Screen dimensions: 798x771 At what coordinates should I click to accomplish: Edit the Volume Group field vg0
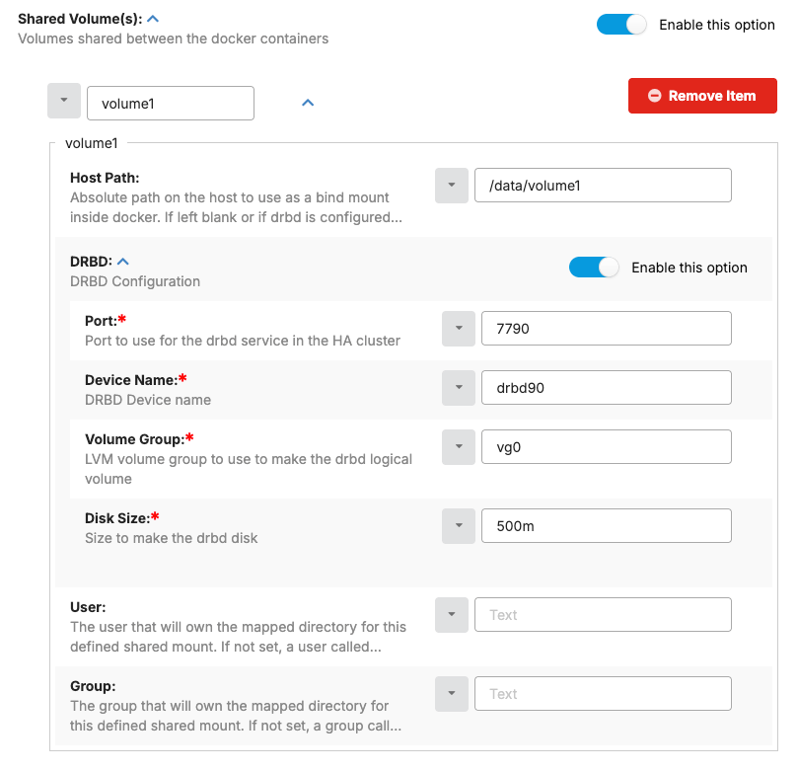tap(606, 447)
